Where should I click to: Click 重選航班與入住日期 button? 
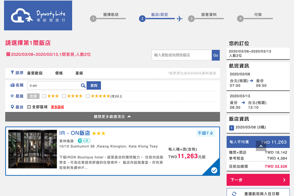click(x=258, y=192)
